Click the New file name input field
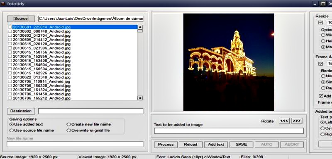332x159 pixels. click(x=75, y=144)
